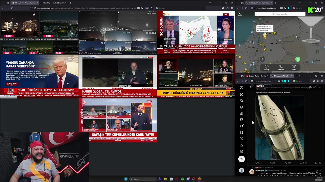
Task: Click Haber Global Tel Aviv stream tile
Action: 118,77
